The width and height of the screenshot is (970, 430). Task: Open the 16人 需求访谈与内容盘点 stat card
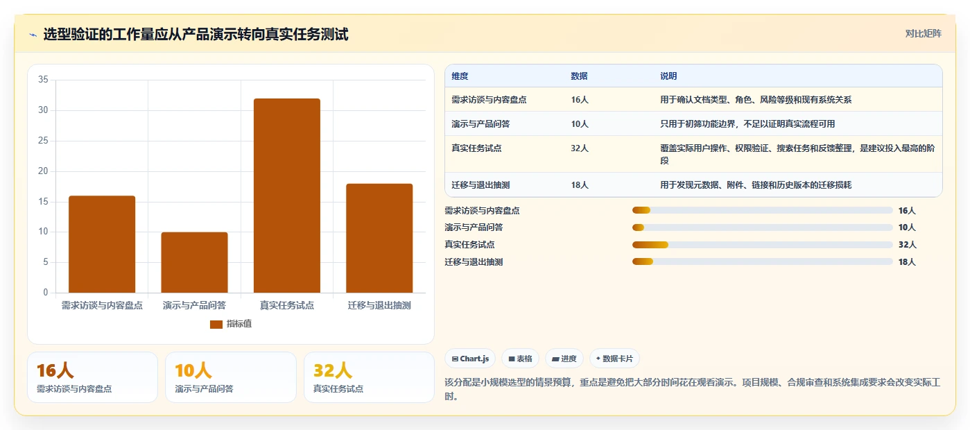click(x=92, y=377)
